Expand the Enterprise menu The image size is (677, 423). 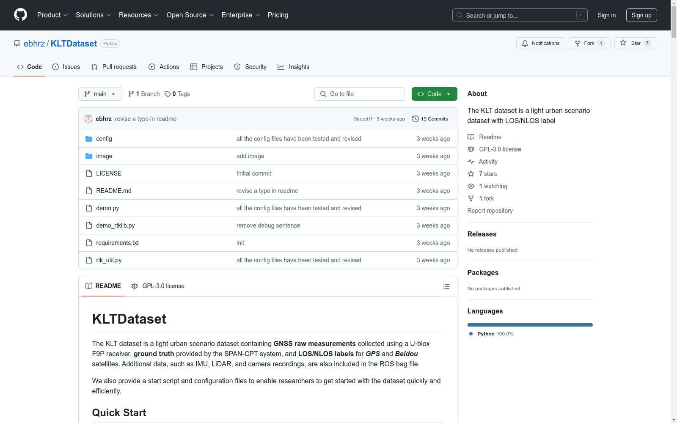pyautogui.click(x=241, y=15)
